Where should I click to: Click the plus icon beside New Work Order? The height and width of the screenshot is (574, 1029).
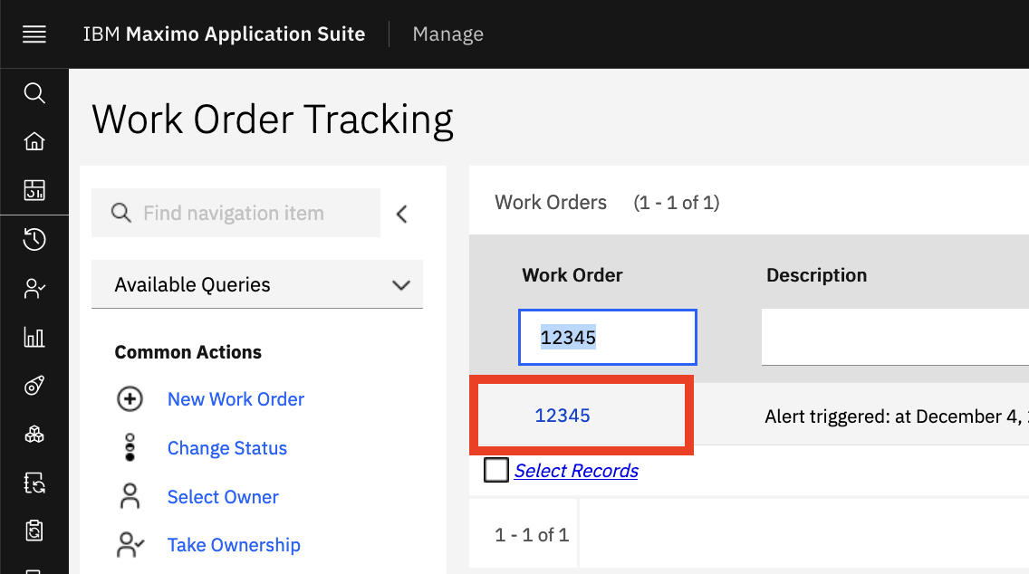[130, 399]
